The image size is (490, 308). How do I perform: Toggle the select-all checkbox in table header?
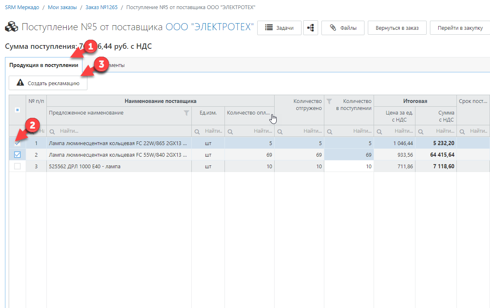point(17,110)
